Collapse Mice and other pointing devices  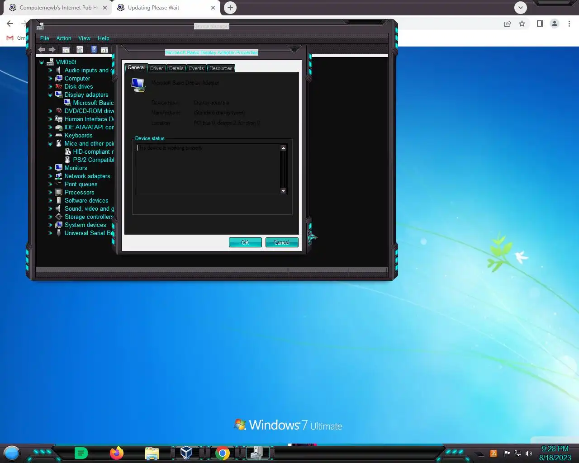click(50, 143)
